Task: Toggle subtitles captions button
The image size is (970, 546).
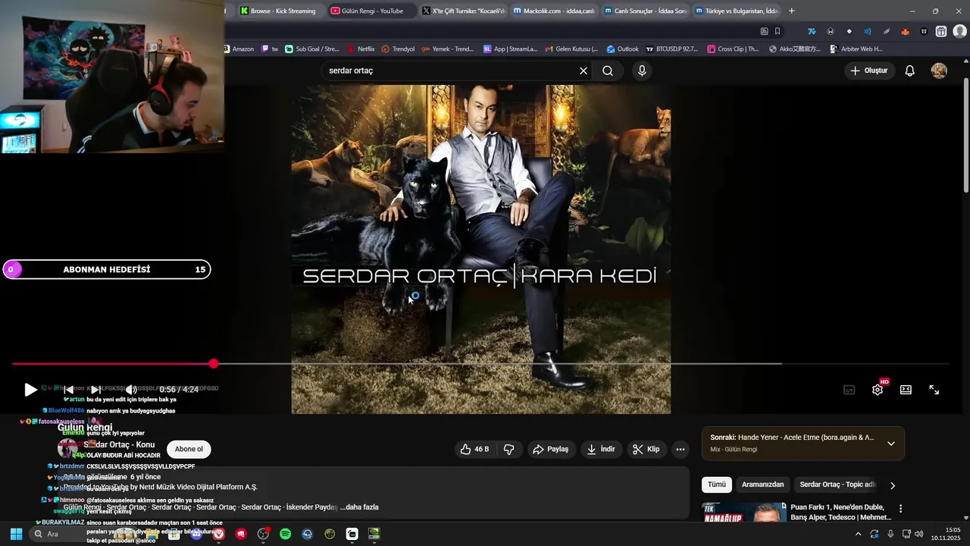Action: tap(850, 390)
